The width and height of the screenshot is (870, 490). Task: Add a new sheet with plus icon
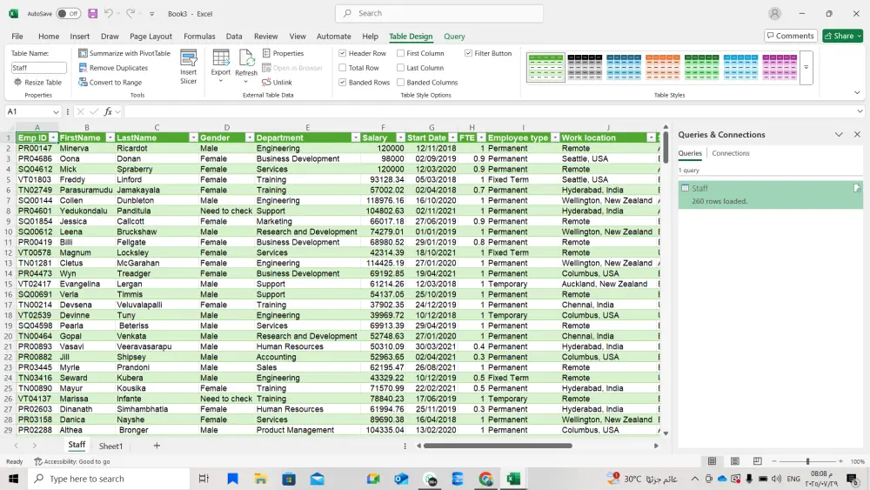(x=157, y=445)
